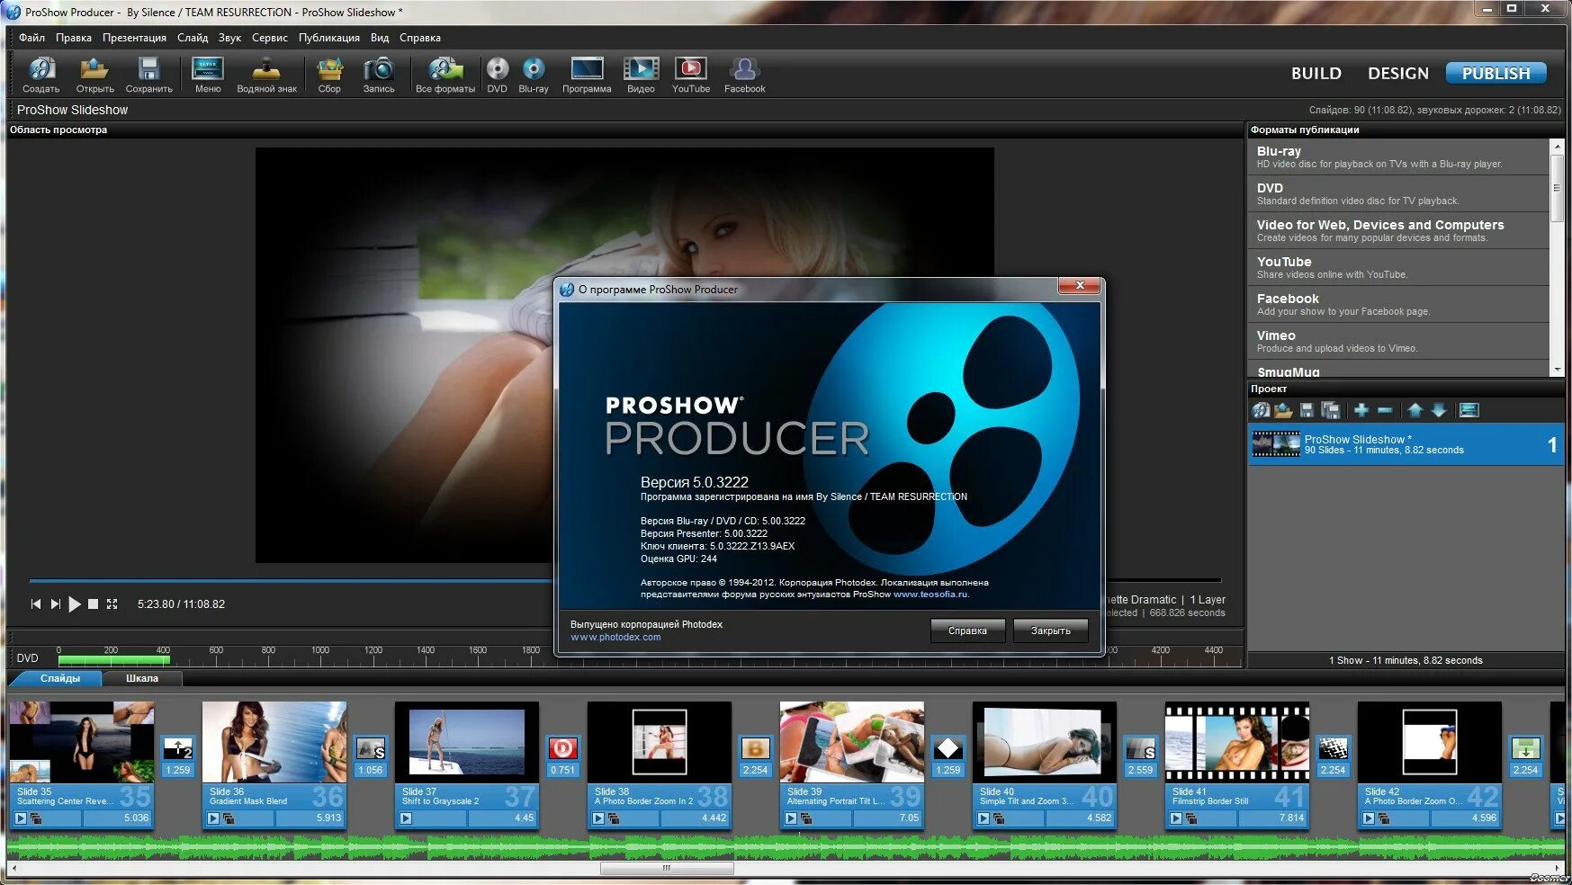The image size is (1572, 885).
Task: Select the Водяной знак watermark tool
Action: [x=266, y=74]
